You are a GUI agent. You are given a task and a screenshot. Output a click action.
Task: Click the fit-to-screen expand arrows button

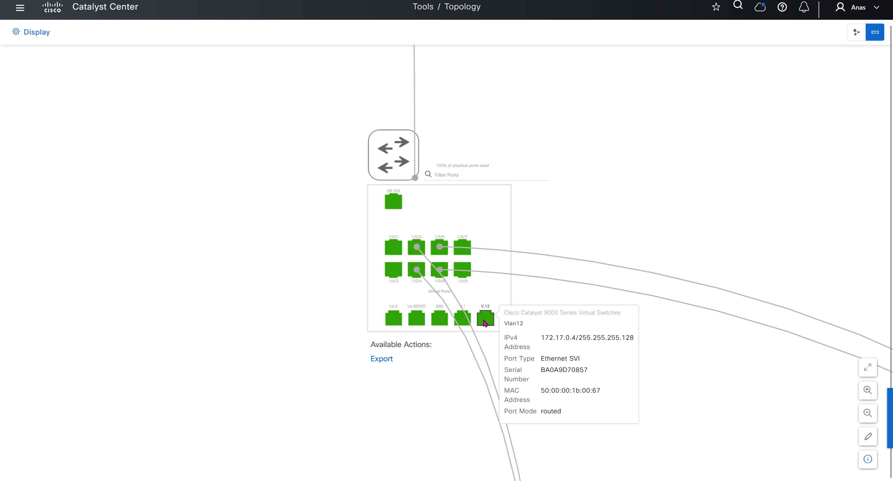(867, 367)
